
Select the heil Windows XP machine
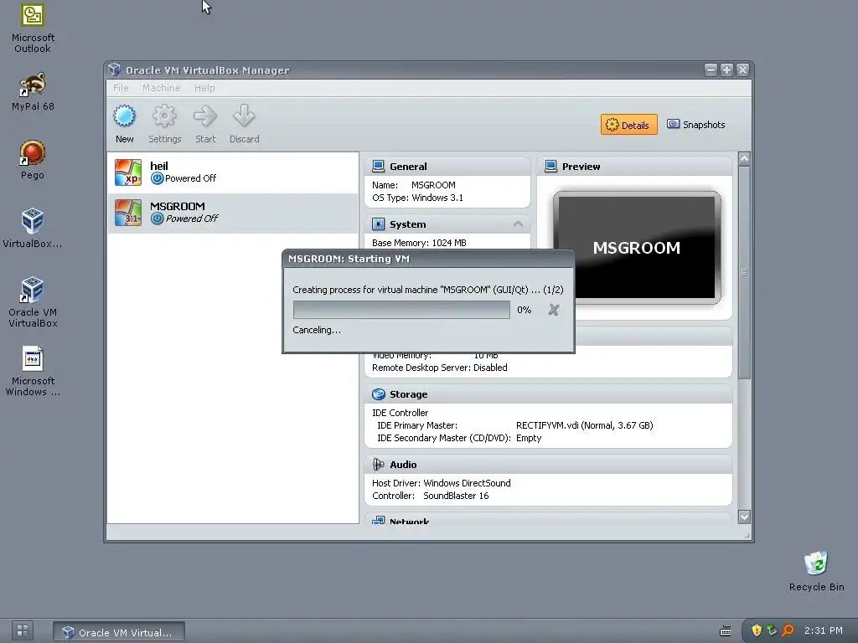click(x=233, y=172)
